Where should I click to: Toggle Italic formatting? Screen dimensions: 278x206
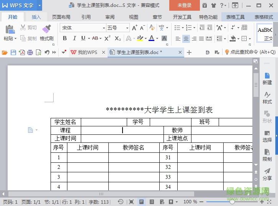pos(75,38)
